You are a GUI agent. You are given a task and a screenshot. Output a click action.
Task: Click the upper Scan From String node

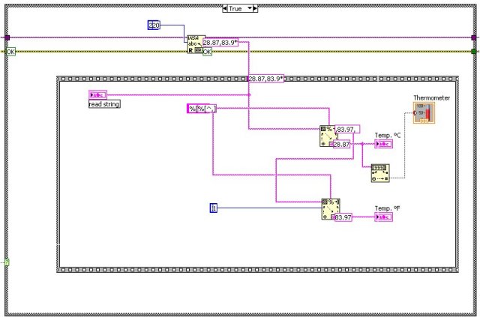coord(328,135)
